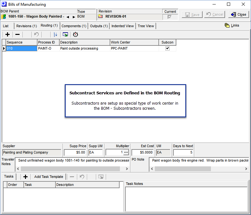Add a new task with plus icon
This screenshot has width=251, height=215.
pyautogui.click(x=25, y=177)
